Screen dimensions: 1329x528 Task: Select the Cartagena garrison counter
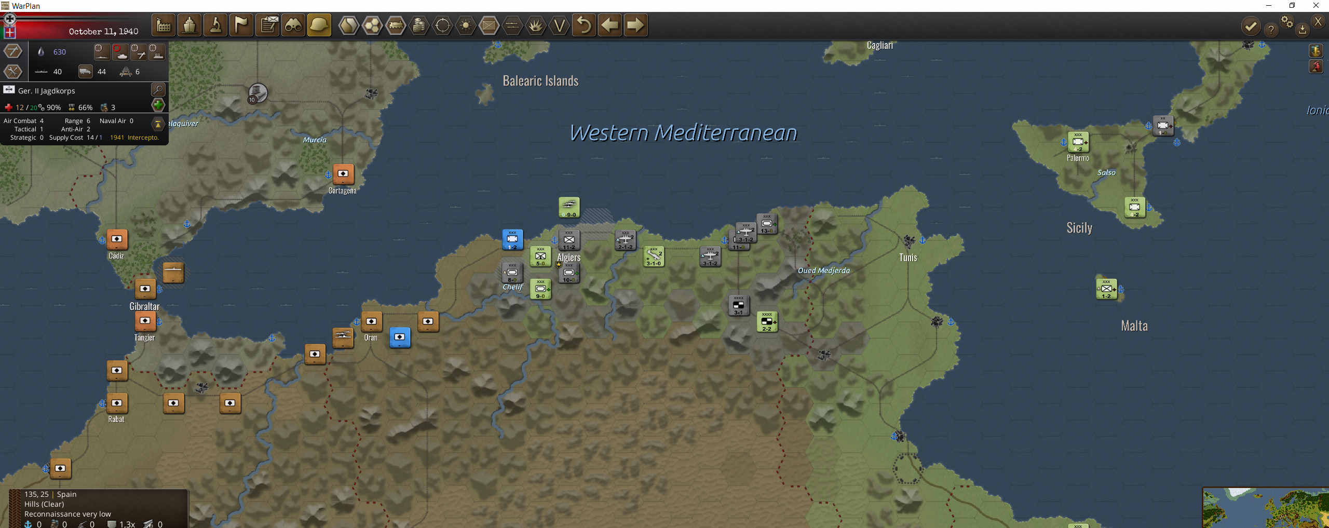pos(343,174)
